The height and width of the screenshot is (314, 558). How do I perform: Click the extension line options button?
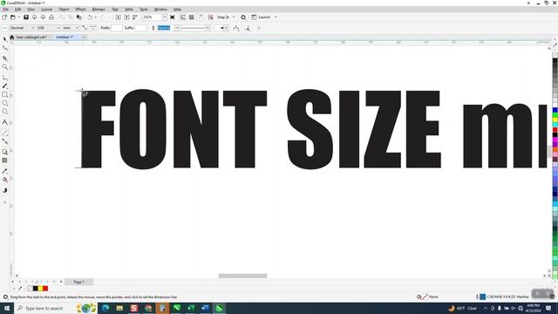(248, 28)
